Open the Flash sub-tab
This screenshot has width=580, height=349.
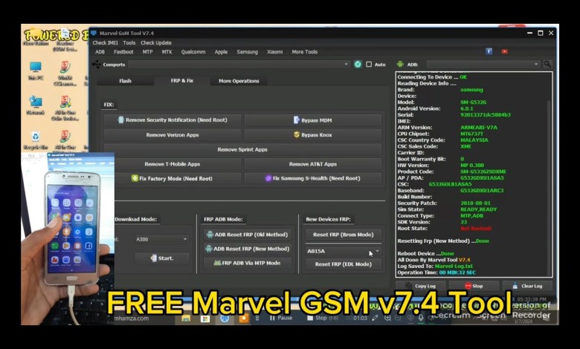(125, 81)
